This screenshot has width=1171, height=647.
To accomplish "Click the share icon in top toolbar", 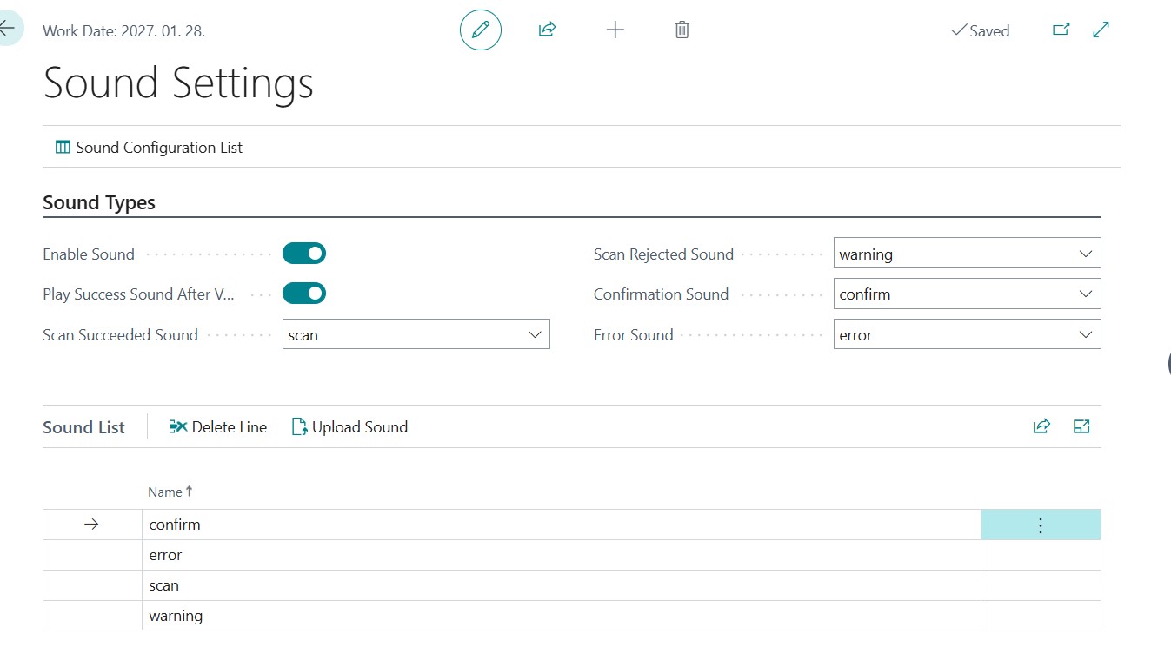I will pos(547,30).
